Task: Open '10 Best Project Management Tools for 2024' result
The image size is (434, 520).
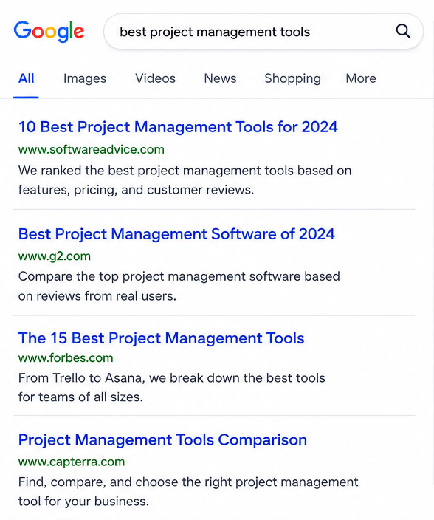Action: point(178,127)
